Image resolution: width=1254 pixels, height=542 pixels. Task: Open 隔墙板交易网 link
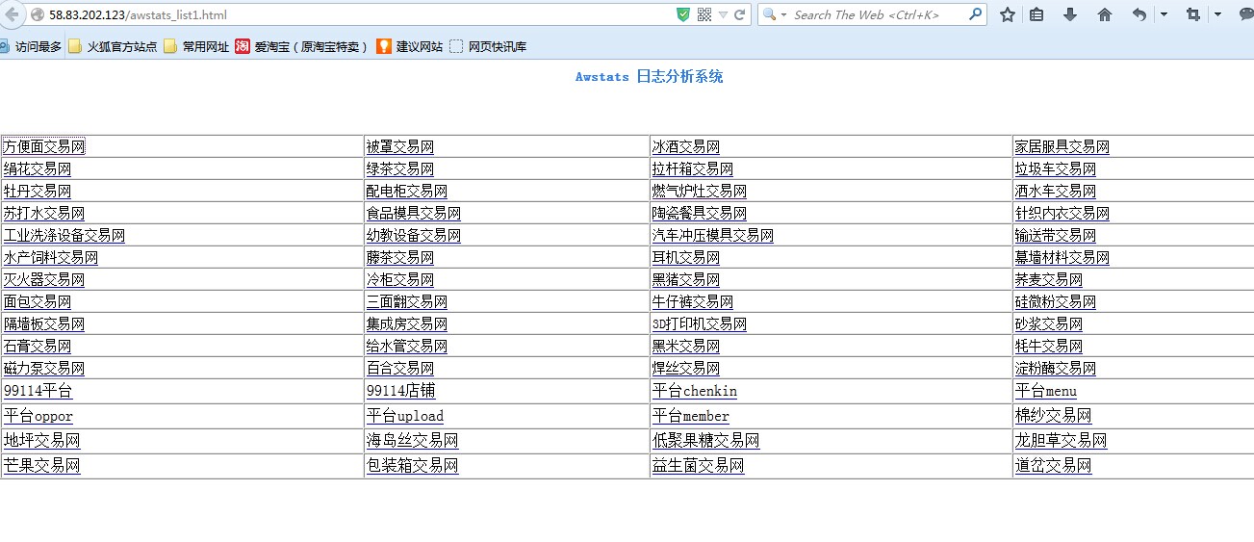tap(44, 323)
